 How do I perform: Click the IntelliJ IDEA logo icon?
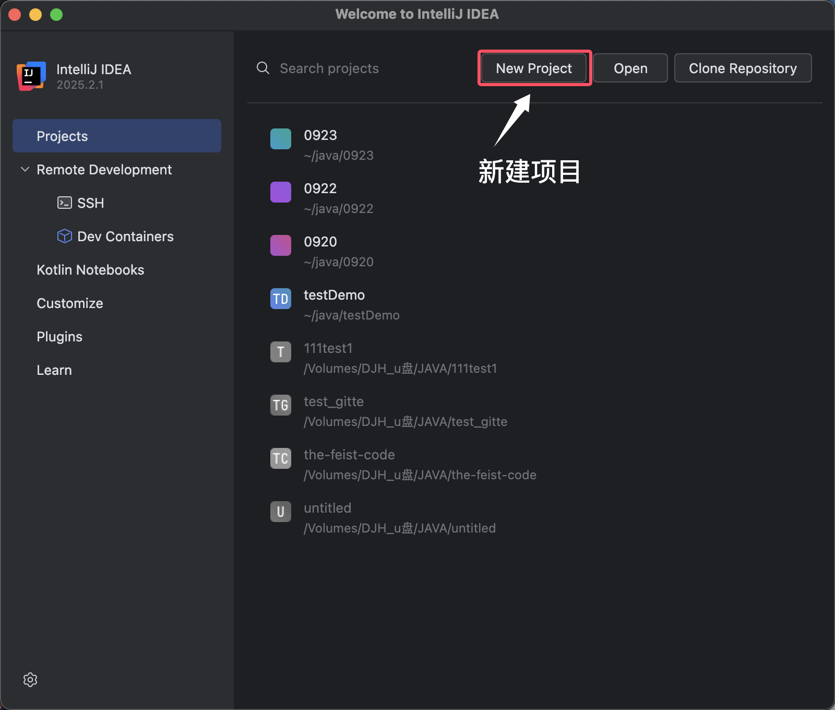click(x=31, y=76)
